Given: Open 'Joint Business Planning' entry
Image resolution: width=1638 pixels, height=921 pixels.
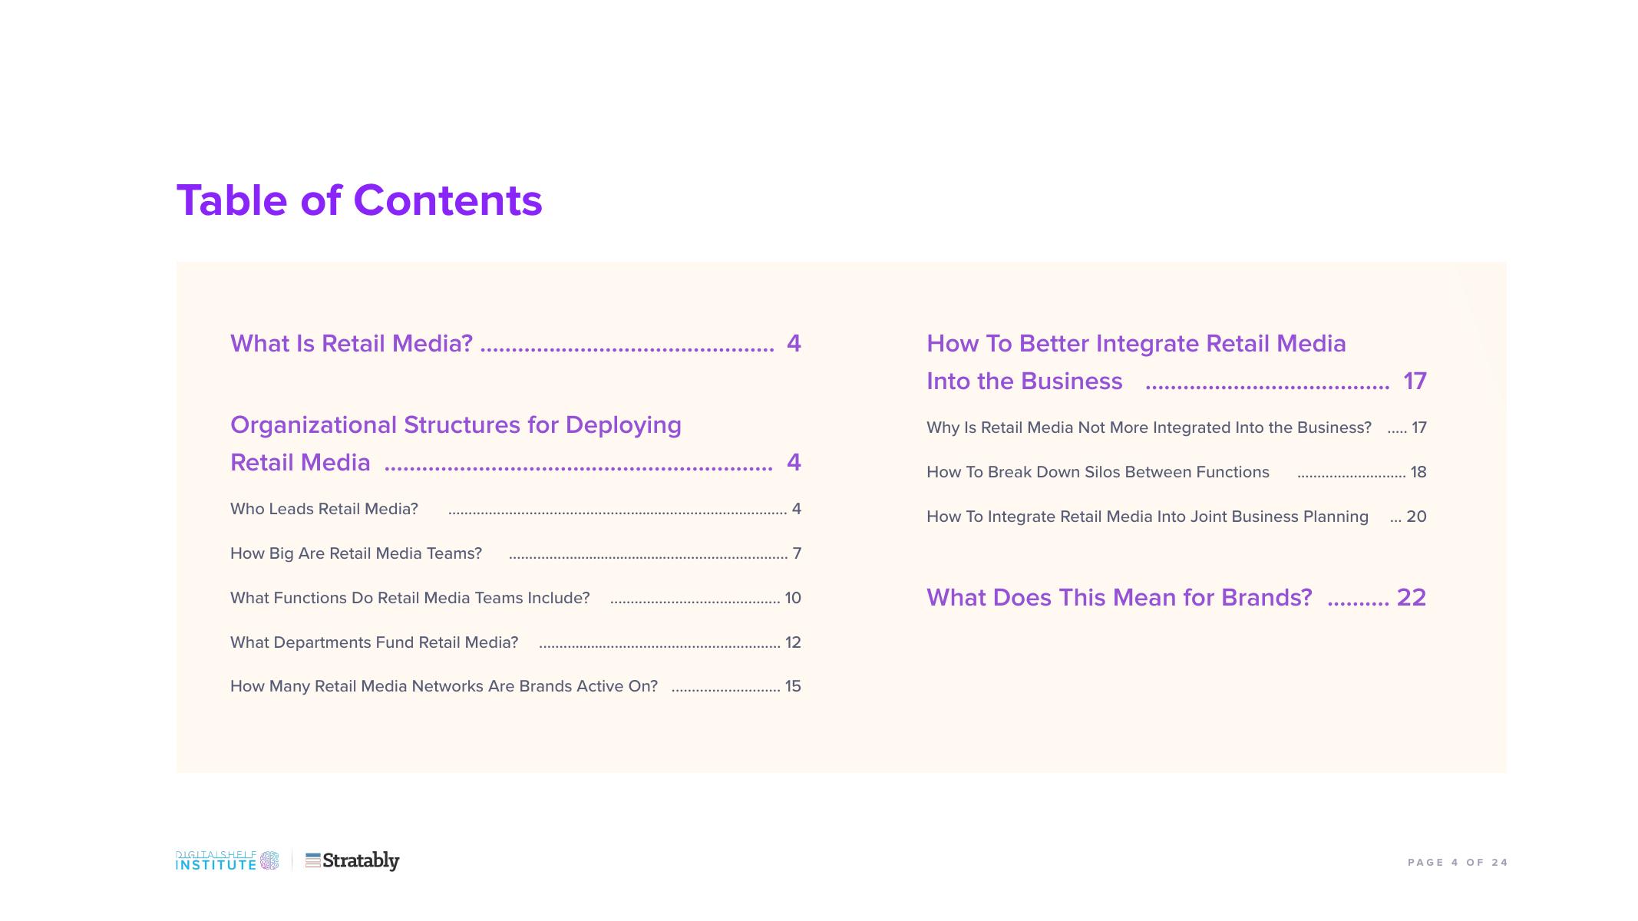Looking at the screenshot, I should pos(1147,517).
